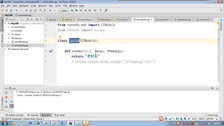This screenshot has width=224, height=126.
Task: Click the Run panel settings gear
Action: [212, 88]
